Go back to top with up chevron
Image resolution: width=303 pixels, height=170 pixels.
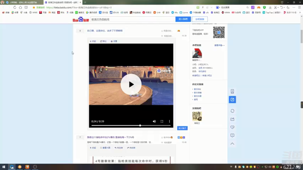coord(232,144)
